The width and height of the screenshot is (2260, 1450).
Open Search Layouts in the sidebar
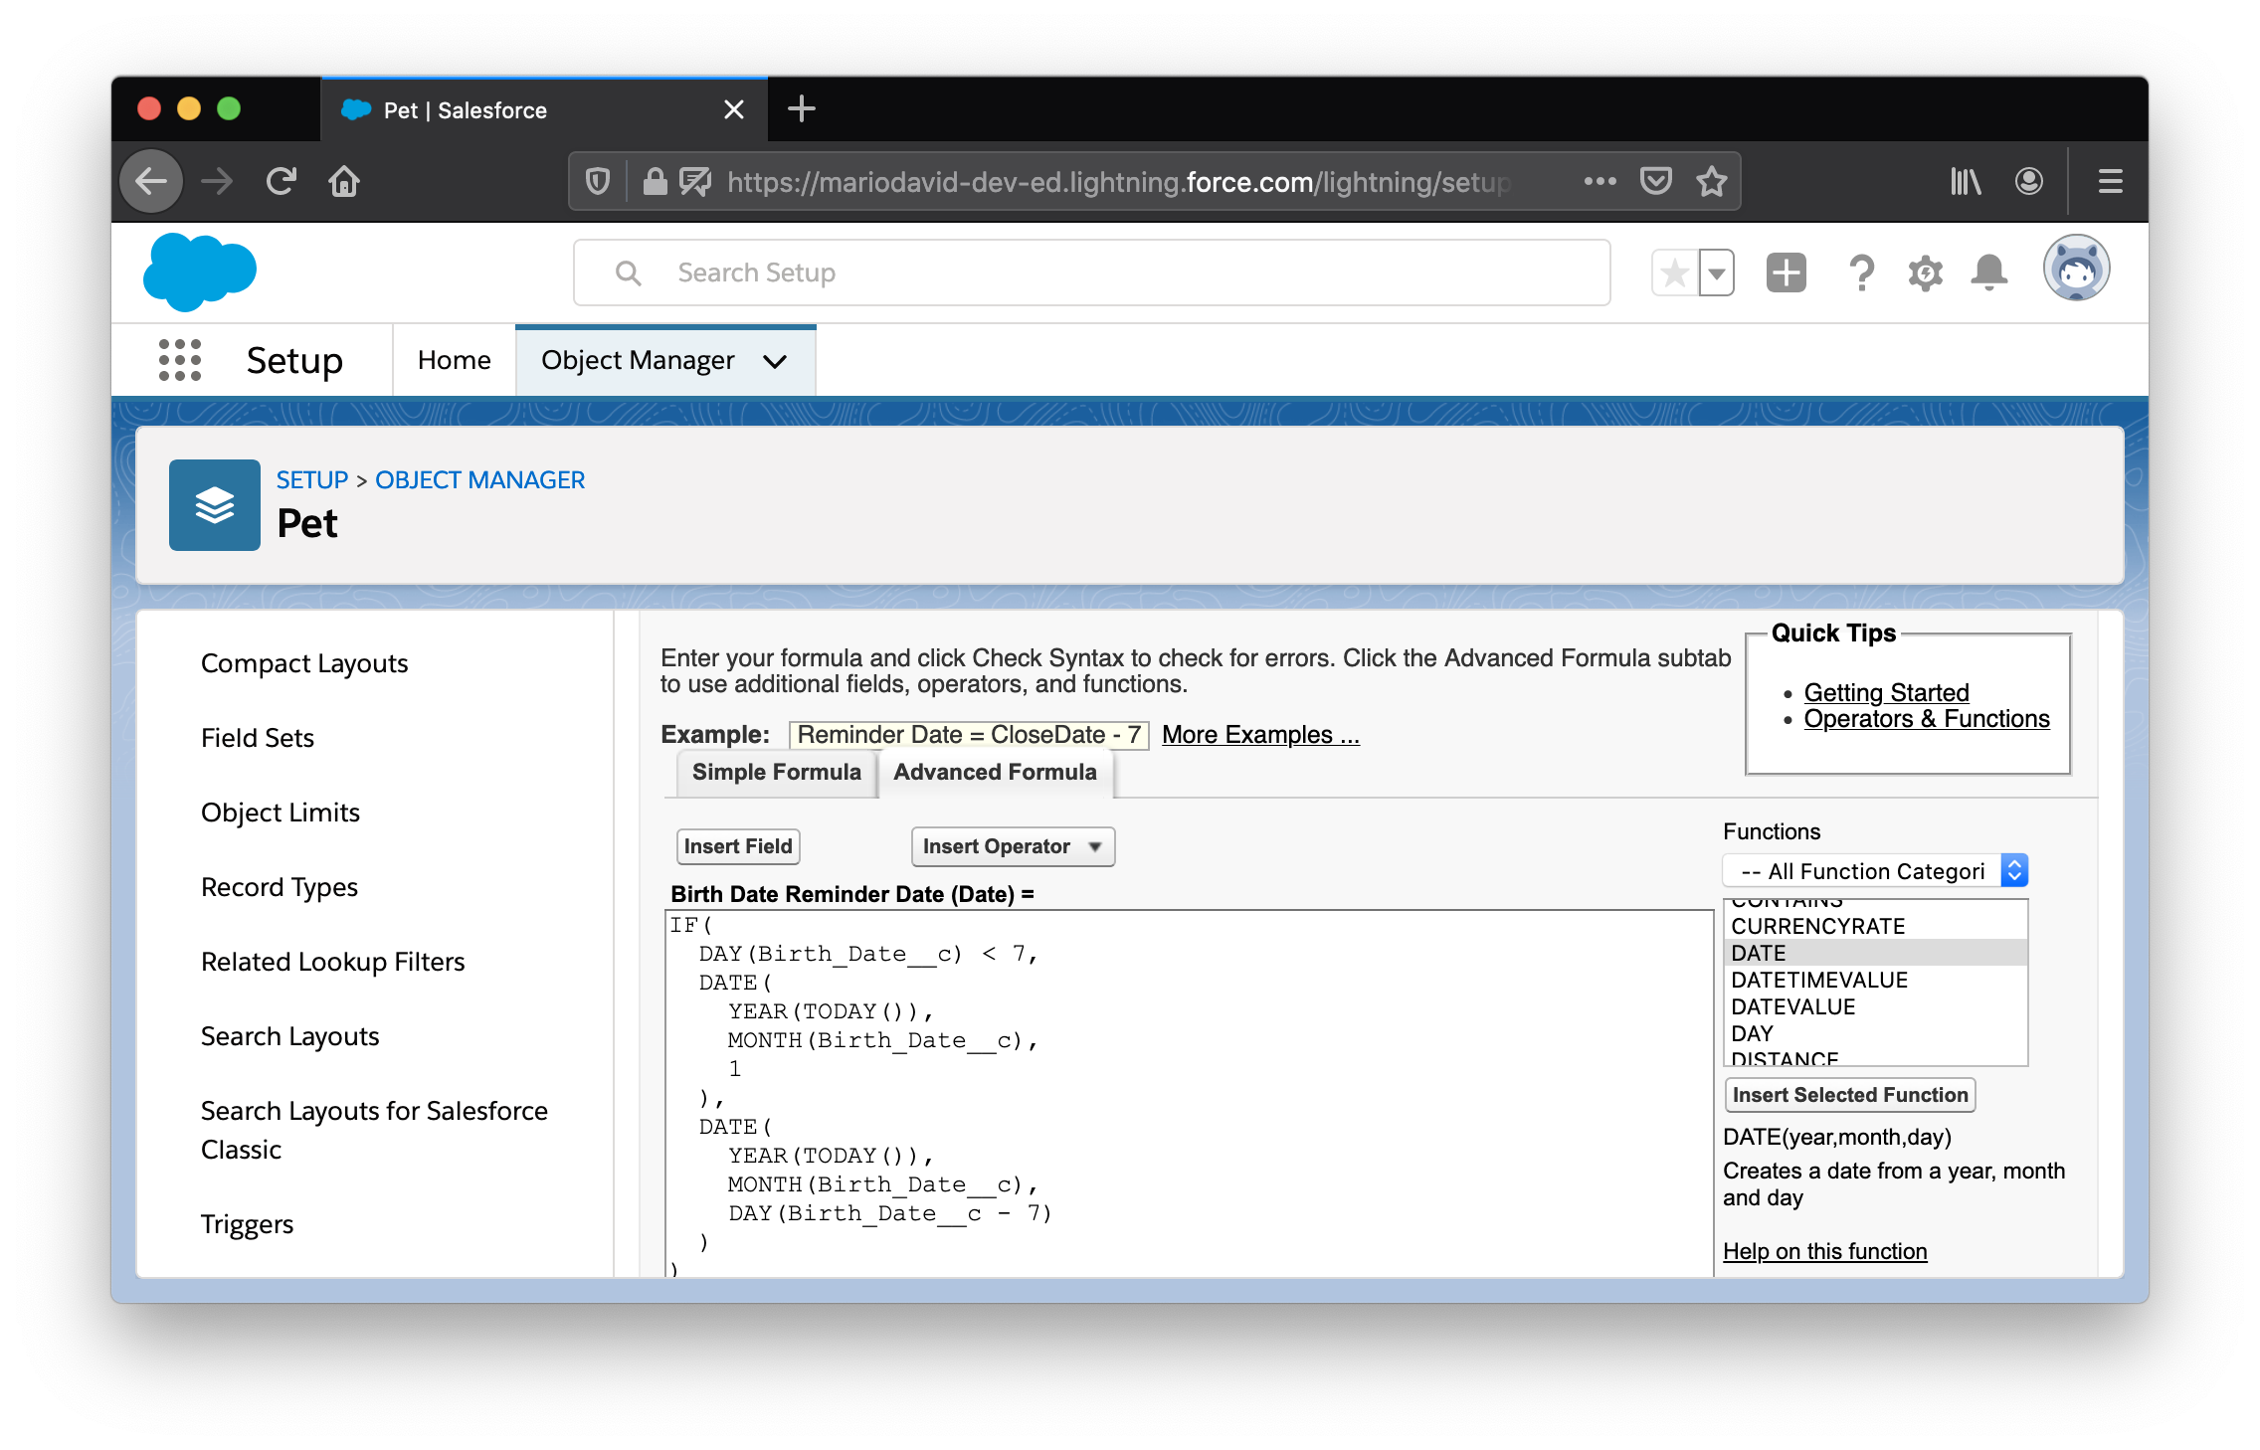click(x=290, y=1036)
